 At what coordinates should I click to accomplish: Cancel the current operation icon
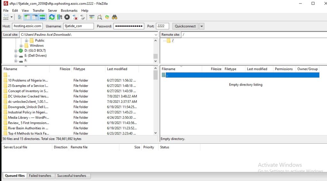(67, 17)
